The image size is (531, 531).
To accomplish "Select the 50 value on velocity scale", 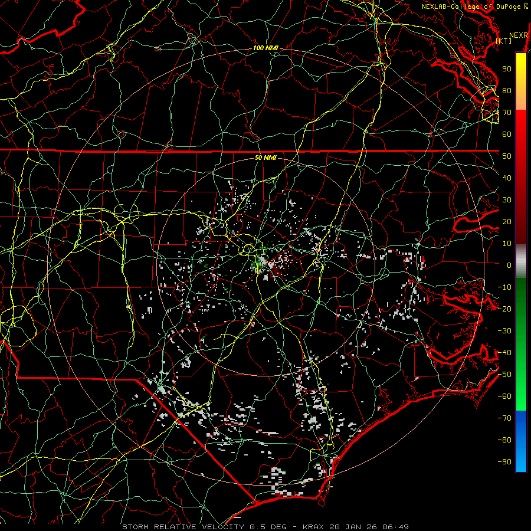I will 507,156.
